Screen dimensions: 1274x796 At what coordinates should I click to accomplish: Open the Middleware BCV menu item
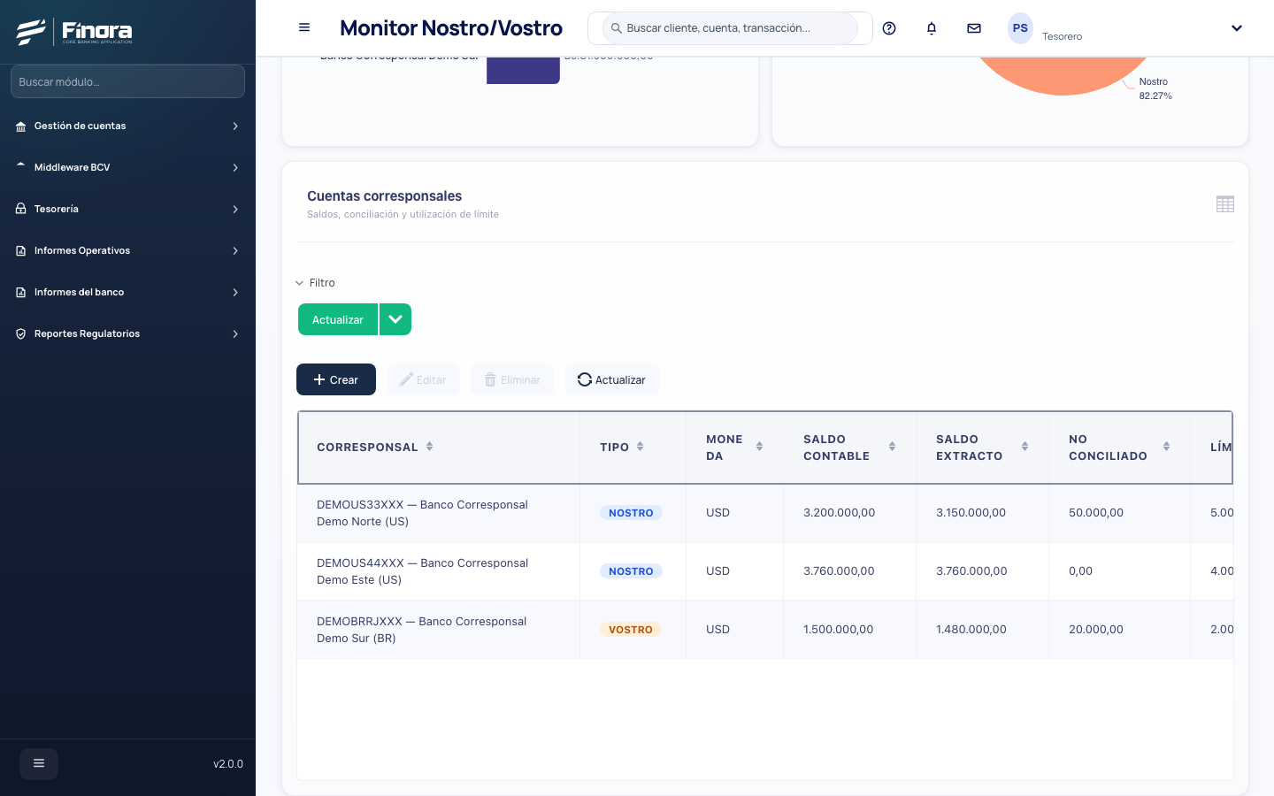(127, 168)
